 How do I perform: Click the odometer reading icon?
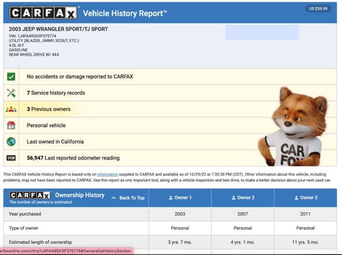[x=11, y=158]
